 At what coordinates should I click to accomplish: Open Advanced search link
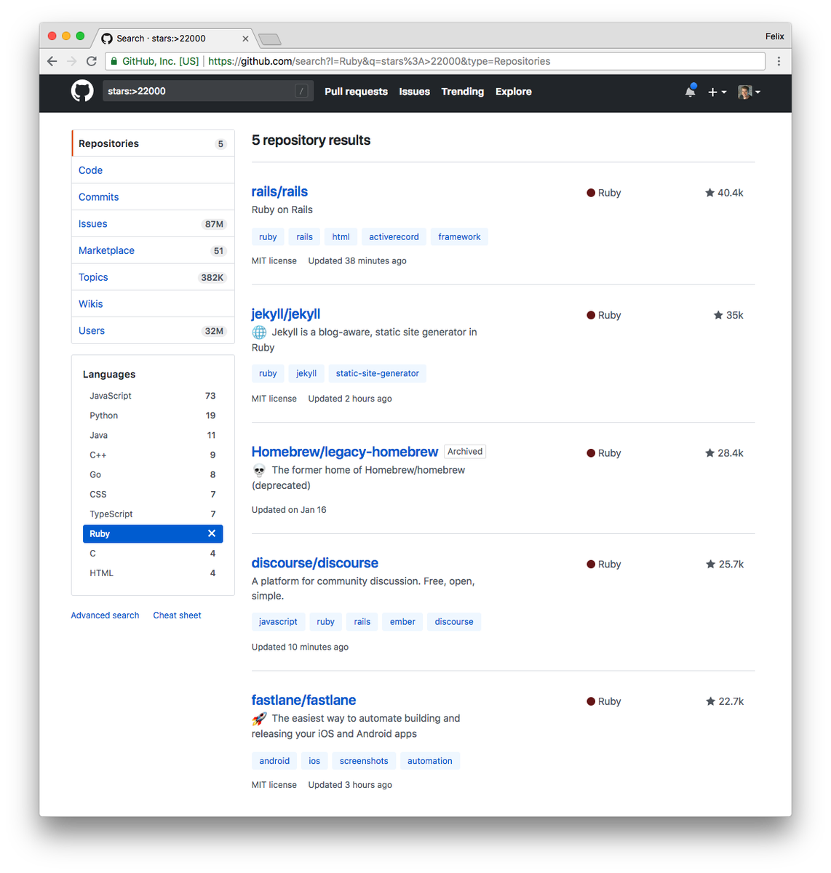tap(105, 615)
